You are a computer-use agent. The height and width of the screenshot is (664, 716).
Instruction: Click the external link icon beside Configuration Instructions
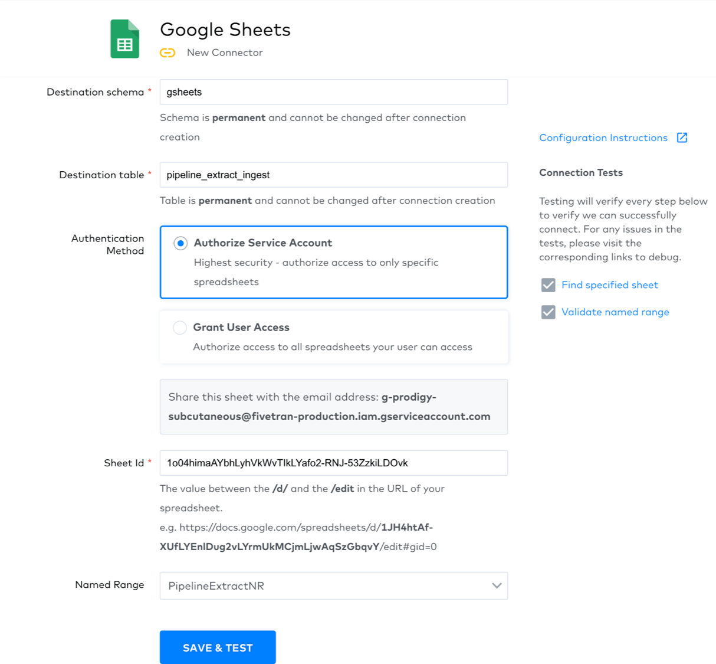(682, 138)
